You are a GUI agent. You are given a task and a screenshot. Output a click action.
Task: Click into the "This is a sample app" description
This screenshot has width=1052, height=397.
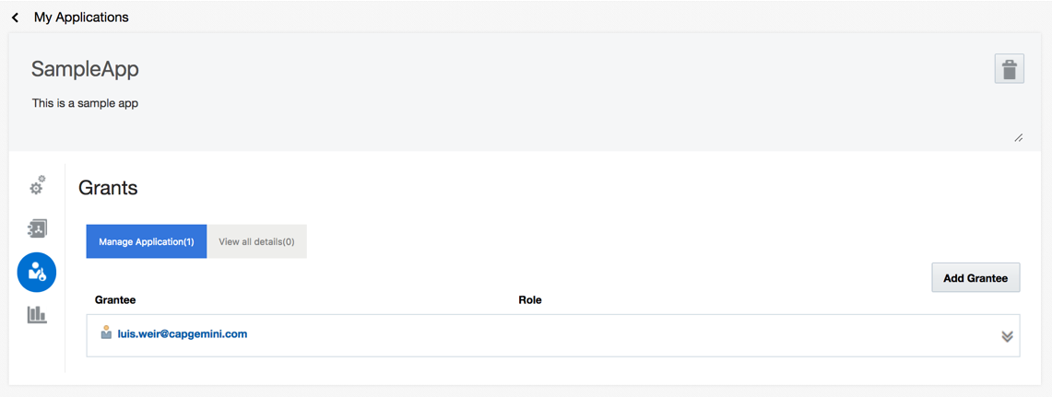[x=85, y=104]
